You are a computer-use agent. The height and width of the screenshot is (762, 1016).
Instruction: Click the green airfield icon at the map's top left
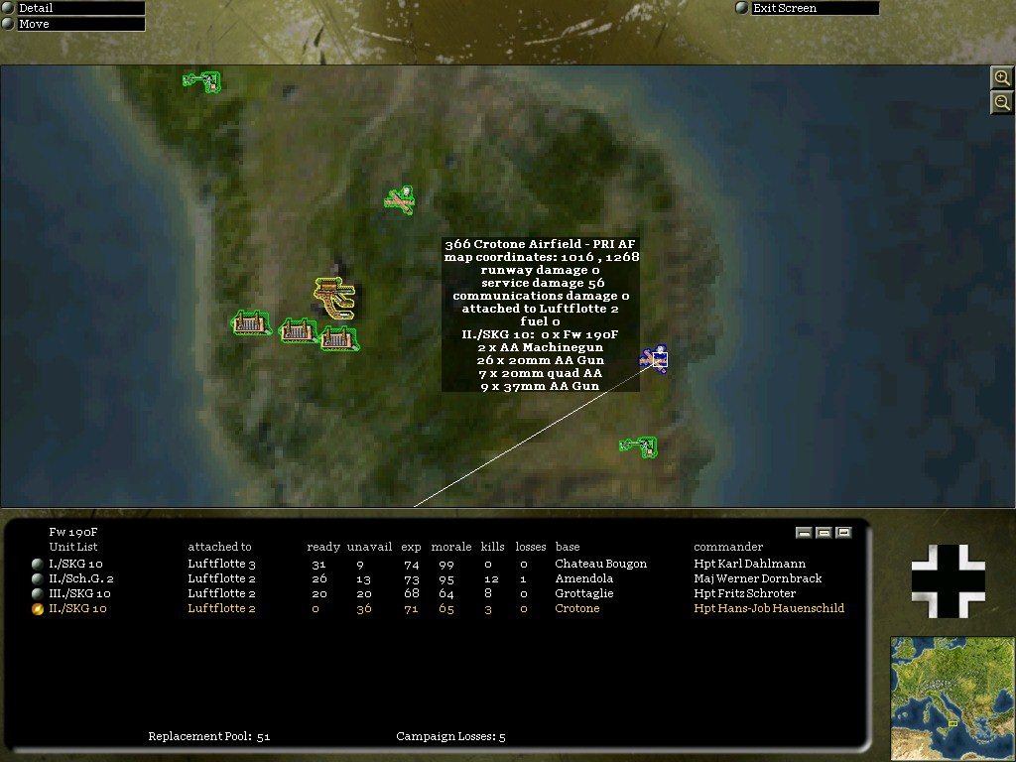pyautogui.click(x=202, y=81)
